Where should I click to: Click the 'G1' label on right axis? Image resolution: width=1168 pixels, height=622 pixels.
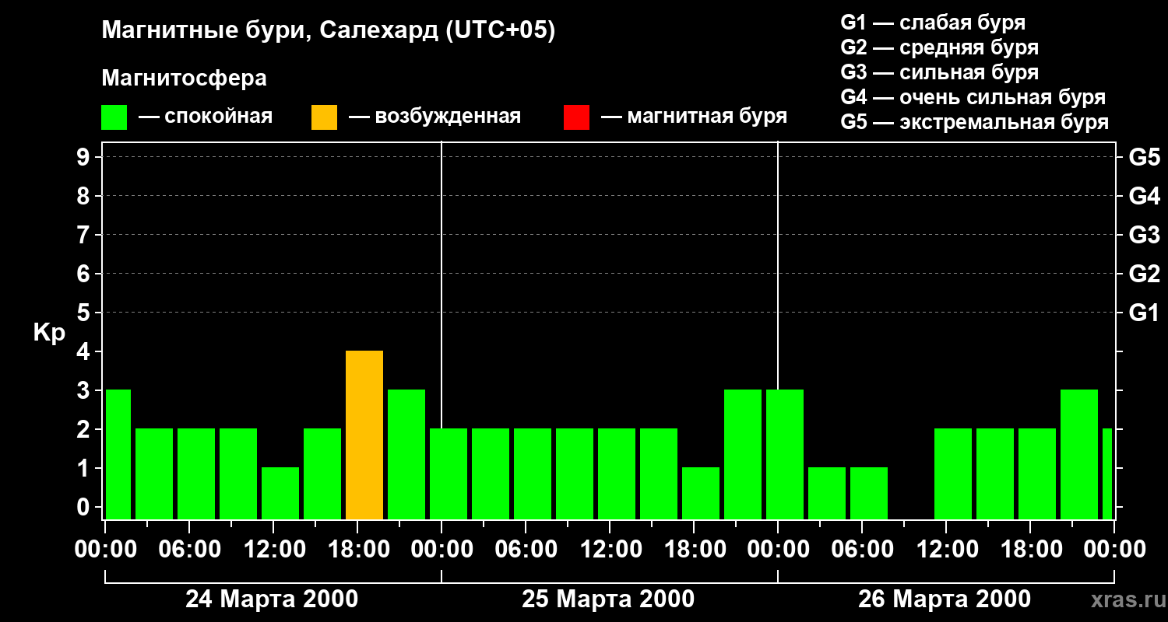[1144, 313]
